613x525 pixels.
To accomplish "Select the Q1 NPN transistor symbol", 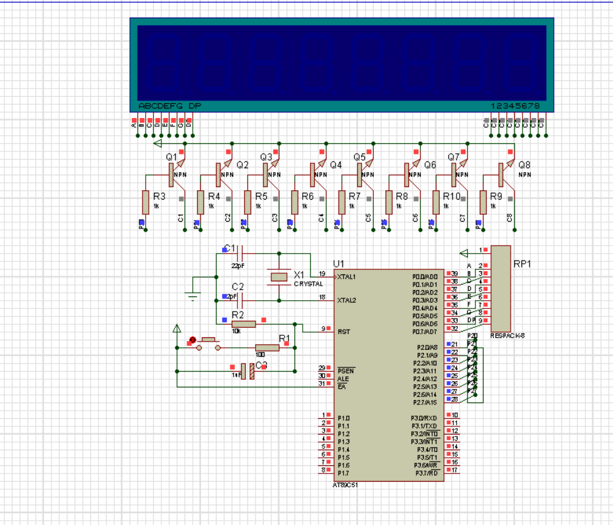I will tap(176, 175).
